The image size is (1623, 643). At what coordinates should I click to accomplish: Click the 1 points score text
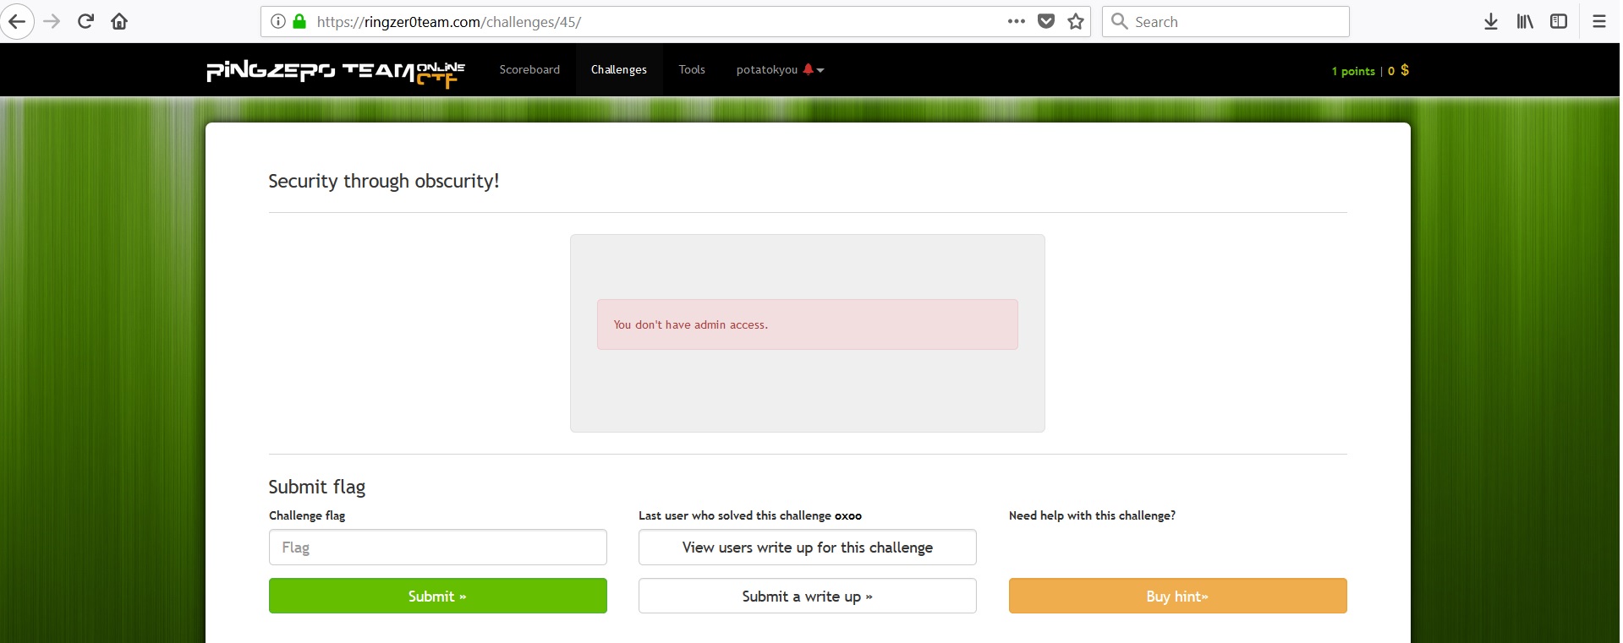[x=1353, y=71]
